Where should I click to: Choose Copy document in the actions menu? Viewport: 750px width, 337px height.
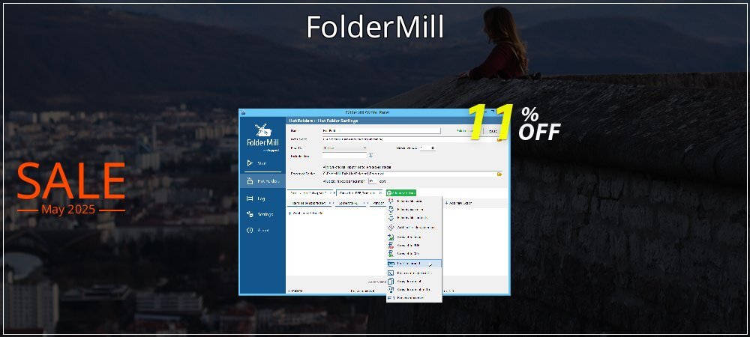pyautogui.click(x=414, y=281)
